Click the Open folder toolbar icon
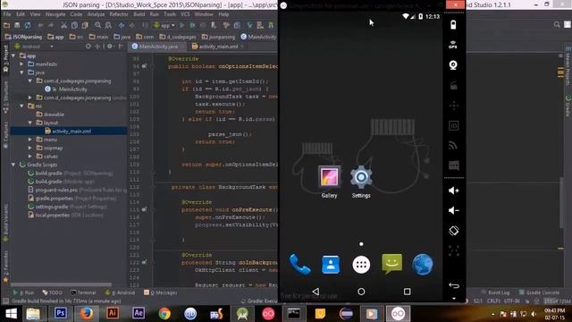This screenshot has width=572, height=322. pos(6,25)
